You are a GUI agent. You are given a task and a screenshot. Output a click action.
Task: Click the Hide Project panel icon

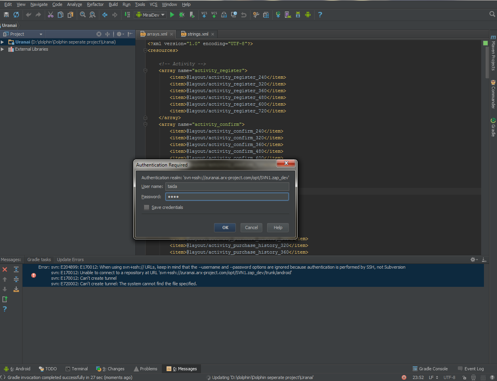[130, 34]
